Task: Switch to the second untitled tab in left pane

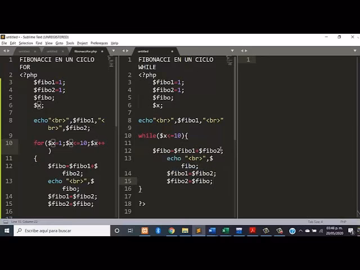Action: tap(52, 51)
